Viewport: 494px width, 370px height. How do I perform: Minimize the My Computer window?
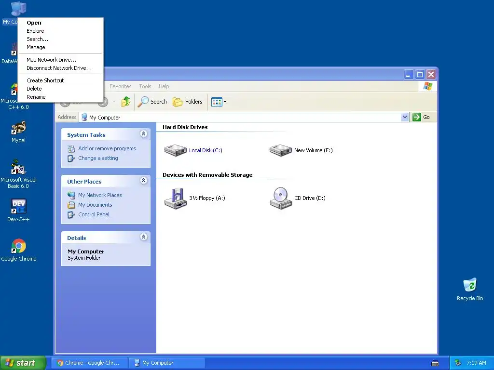coord(408,75)
